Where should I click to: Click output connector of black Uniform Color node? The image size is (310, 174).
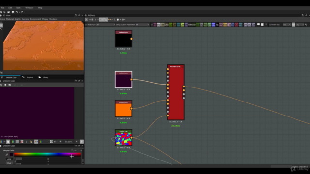[x=131, y=39]
